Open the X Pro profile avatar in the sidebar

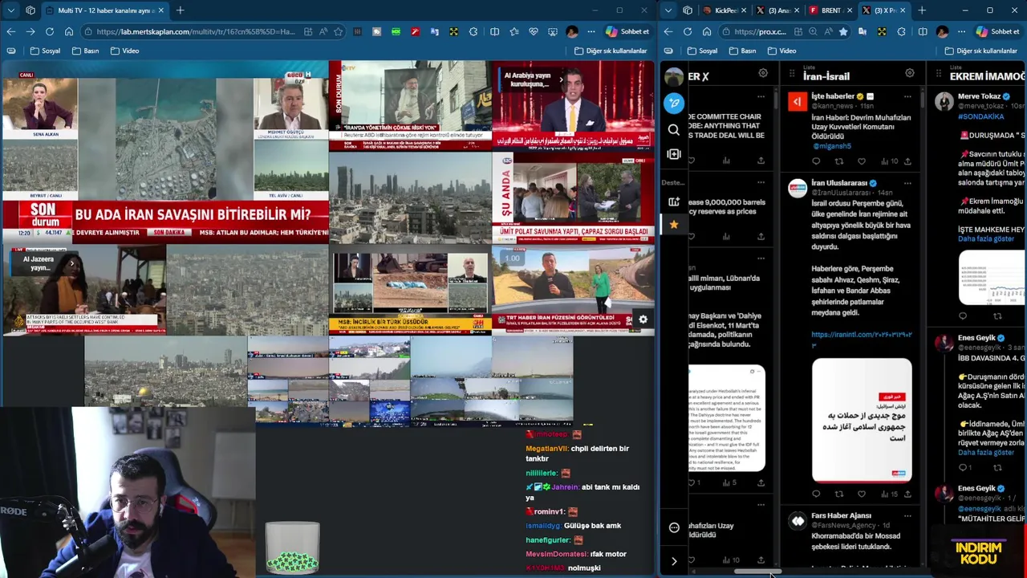(674, 77)
